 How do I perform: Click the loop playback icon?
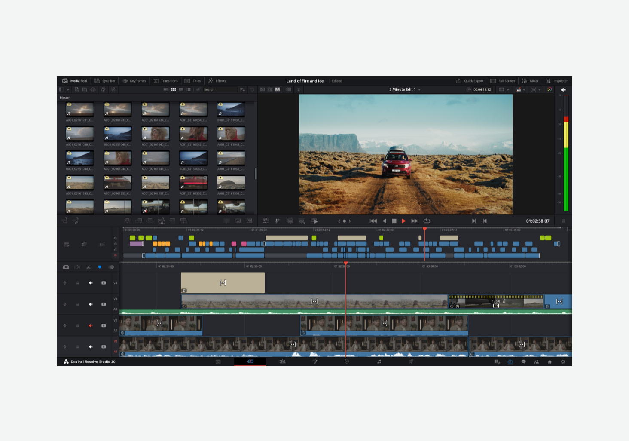pyautogui.click(x=427, y=221)
